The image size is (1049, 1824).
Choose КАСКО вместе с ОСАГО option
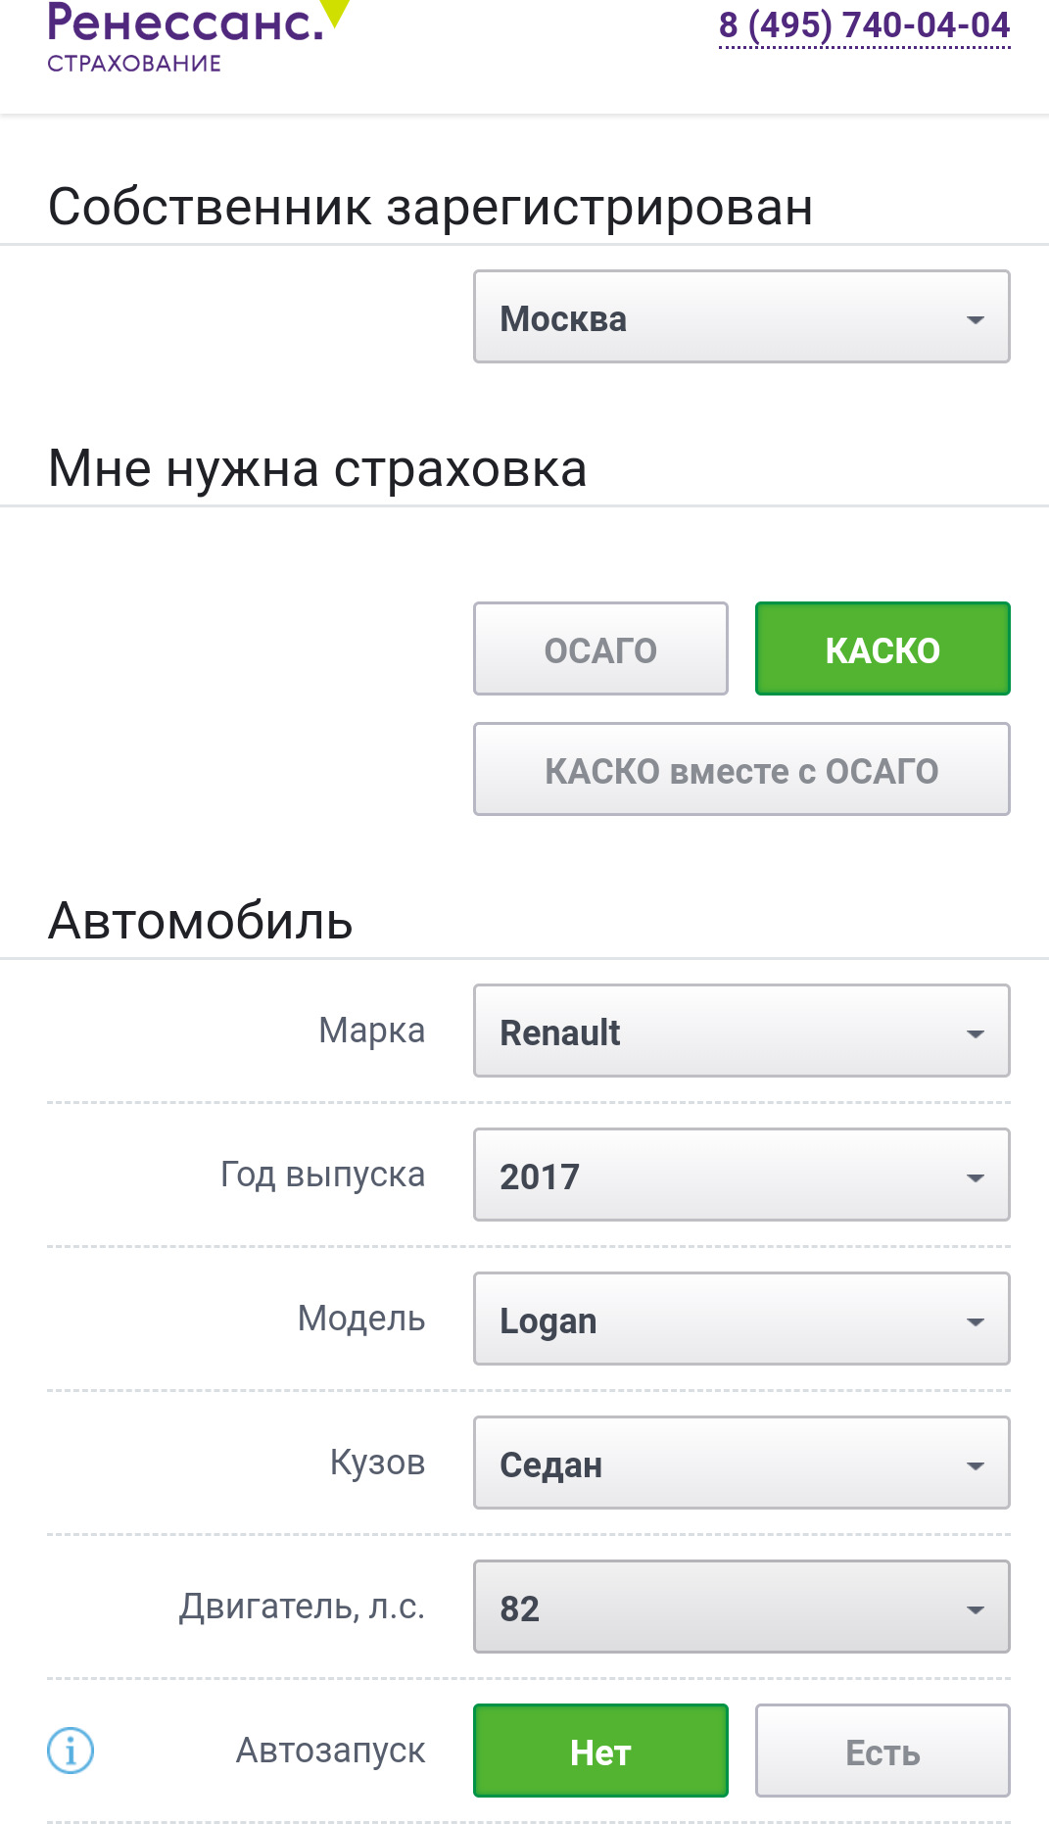(740, 770)
